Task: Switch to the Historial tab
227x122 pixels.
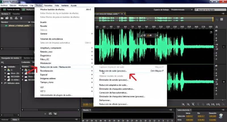Action: 5,120
